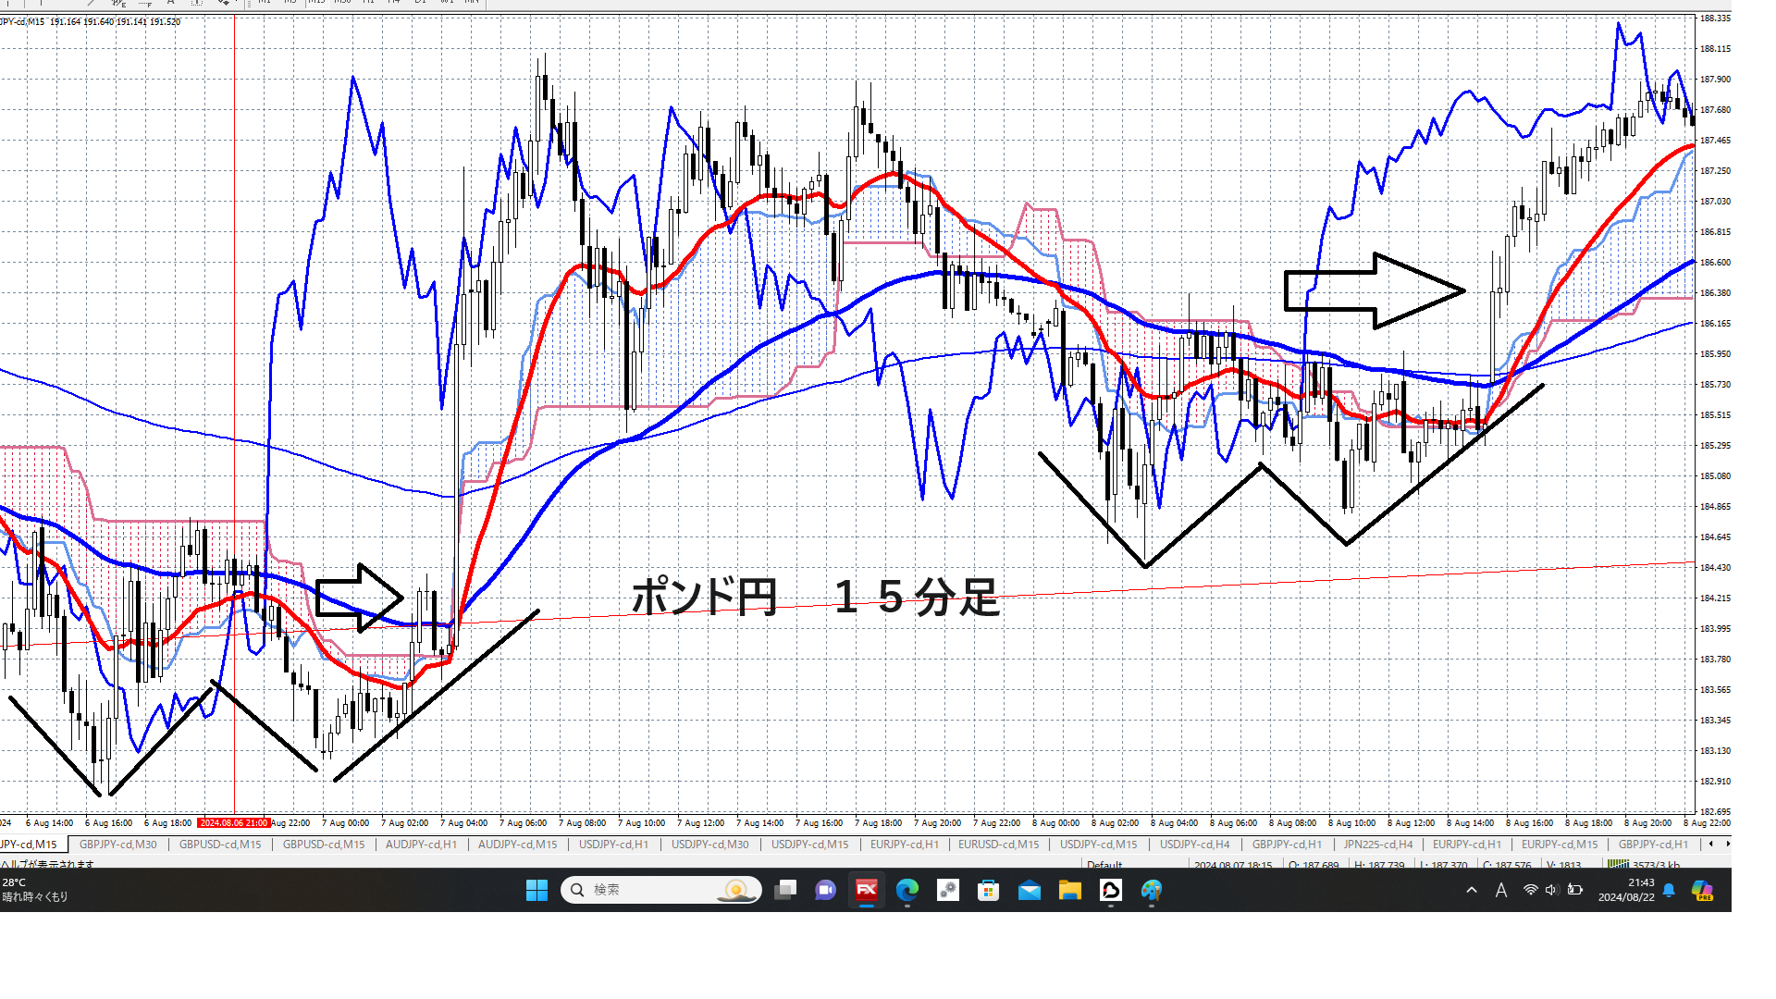Open Task View from the taskbar
Viewport: 1776px width, 999px height.
[785, 890]
